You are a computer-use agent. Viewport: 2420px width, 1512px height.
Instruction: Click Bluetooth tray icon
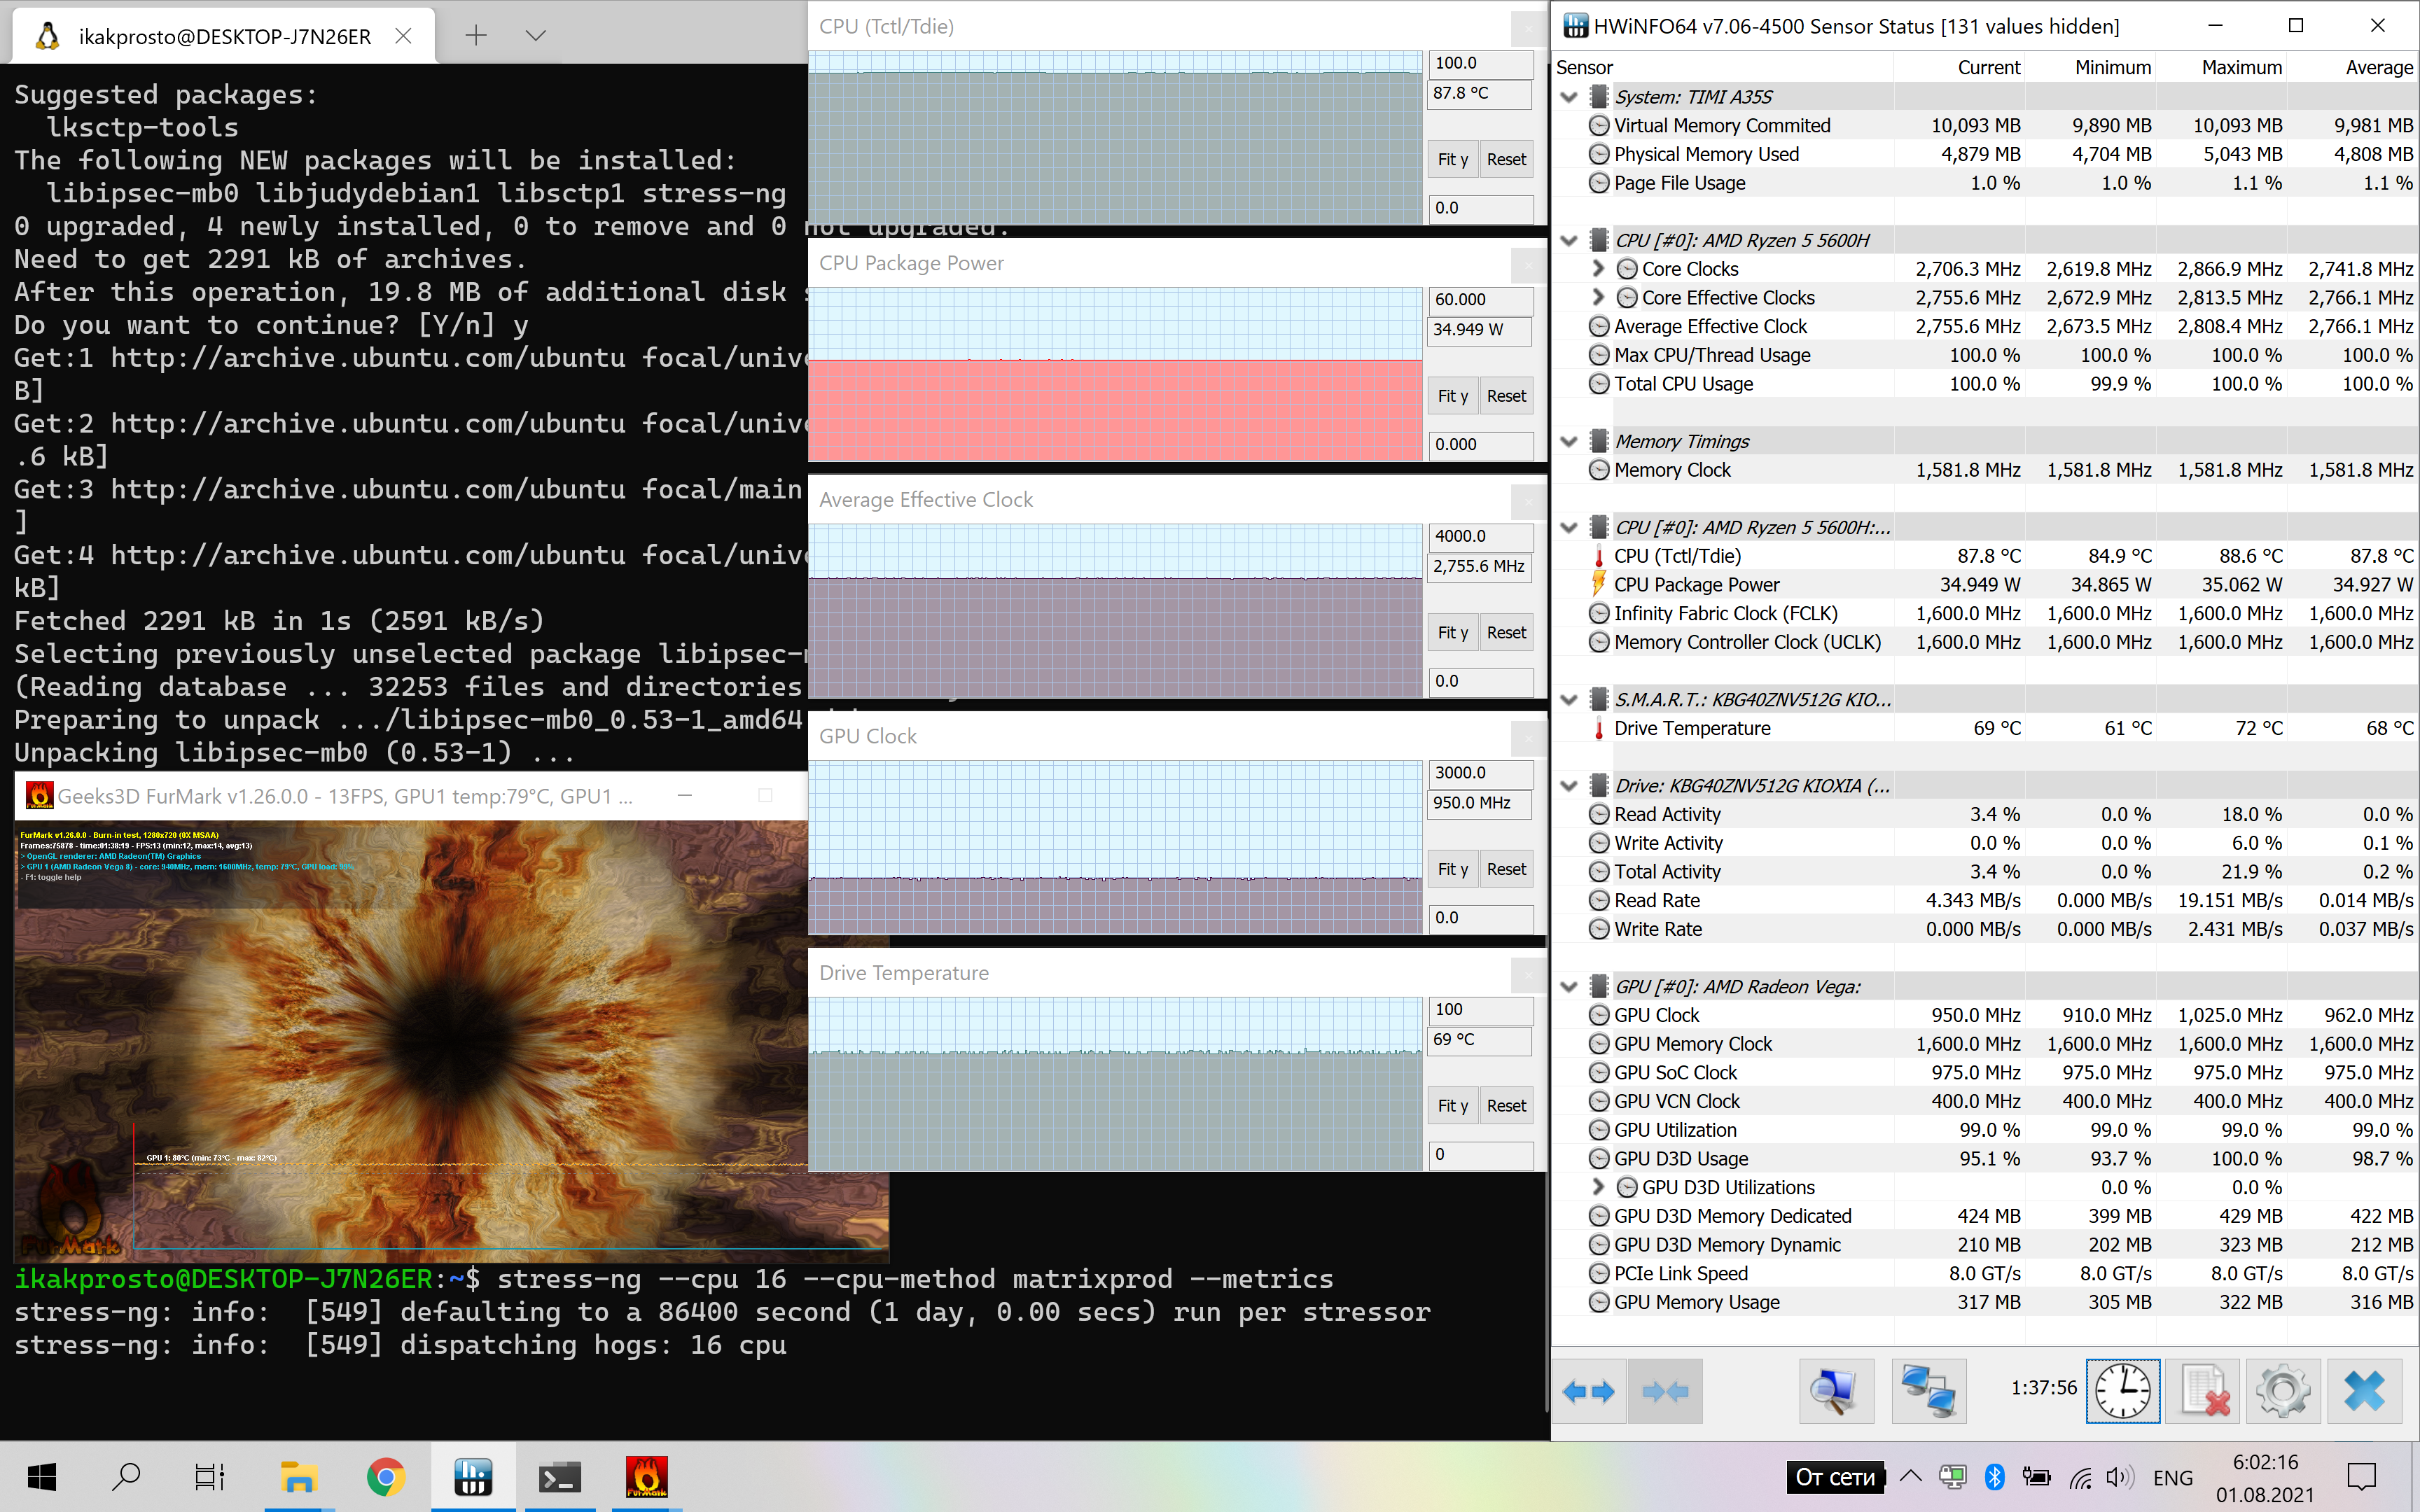click(x=1994, y=1477)
